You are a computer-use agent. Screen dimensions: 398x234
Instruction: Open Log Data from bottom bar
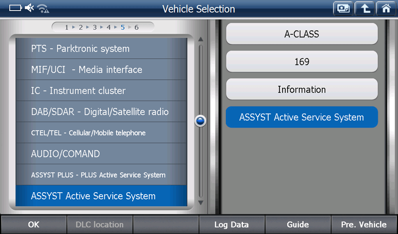click(x=232, y=225)
